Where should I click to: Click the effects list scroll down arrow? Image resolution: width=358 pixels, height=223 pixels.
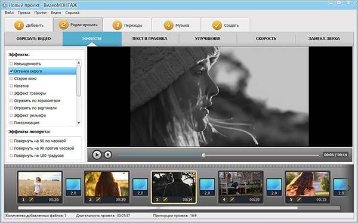coord(79,123)
